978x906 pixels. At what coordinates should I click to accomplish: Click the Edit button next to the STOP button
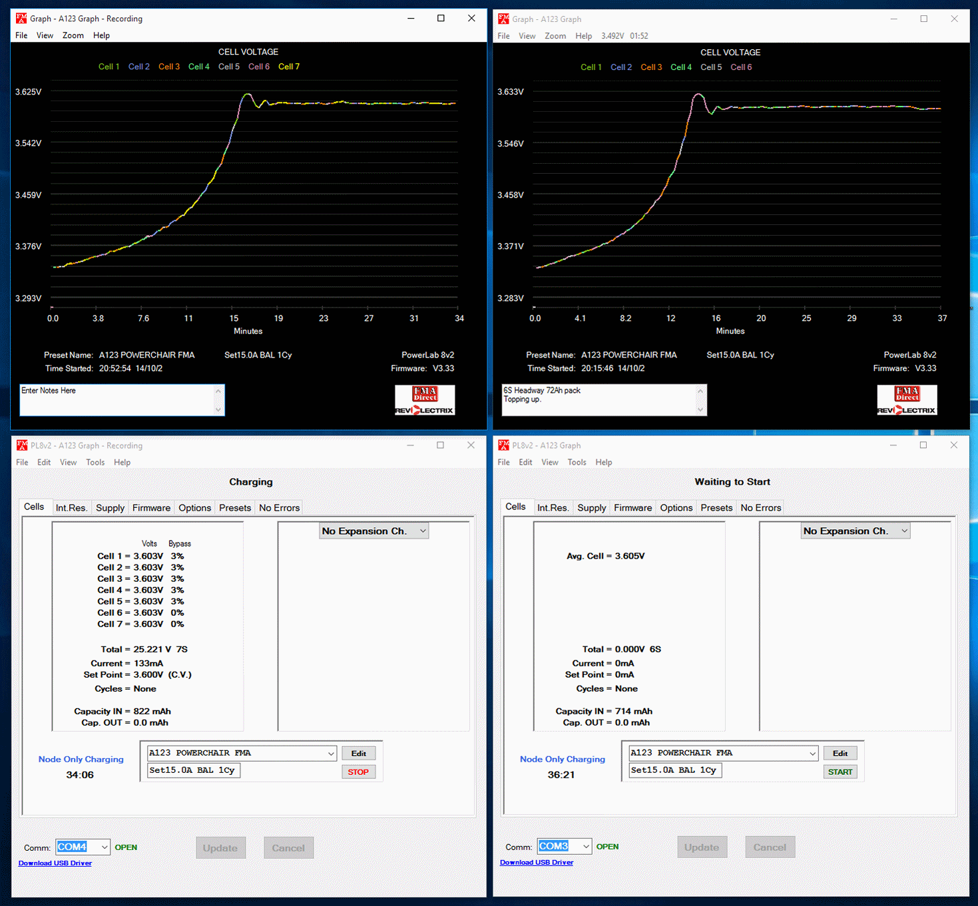pyautogui.click(x=358, y=754)
